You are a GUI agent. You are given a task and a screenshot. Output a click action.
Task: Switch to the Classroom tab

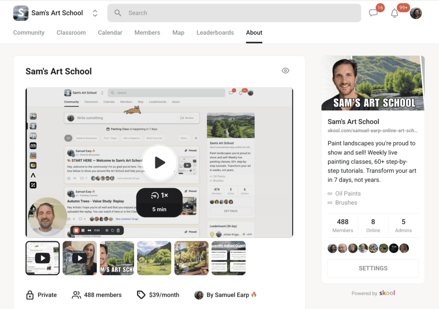pyautogui.click(x=71, y=33)
